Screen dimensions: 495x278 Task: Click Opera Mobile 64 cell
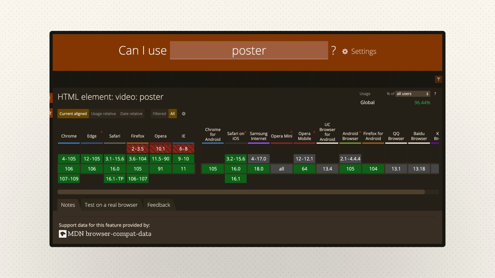[x=304, y=169]
